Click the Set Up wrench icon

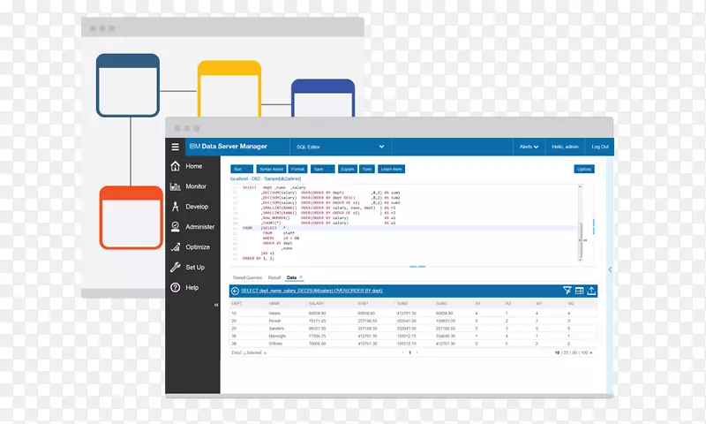(176, 268)
